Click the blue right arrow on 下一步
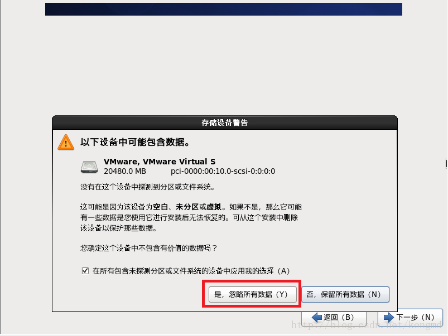 click(x=389, y=318)
